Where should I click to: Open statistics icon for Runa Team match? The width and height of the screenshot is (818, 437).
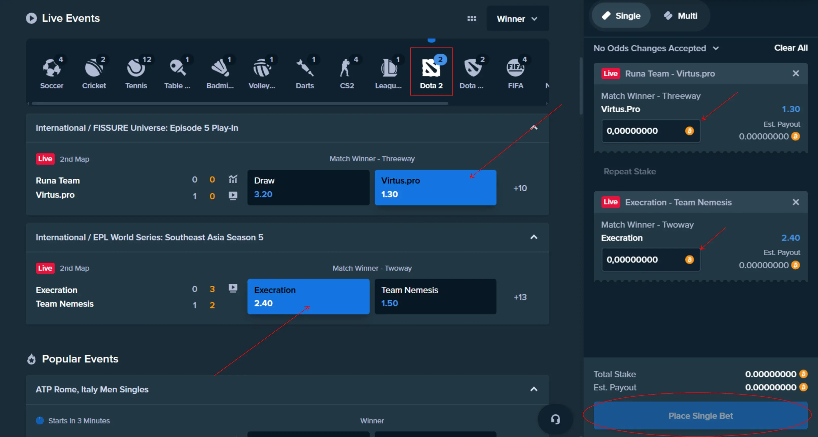point(233,179)
